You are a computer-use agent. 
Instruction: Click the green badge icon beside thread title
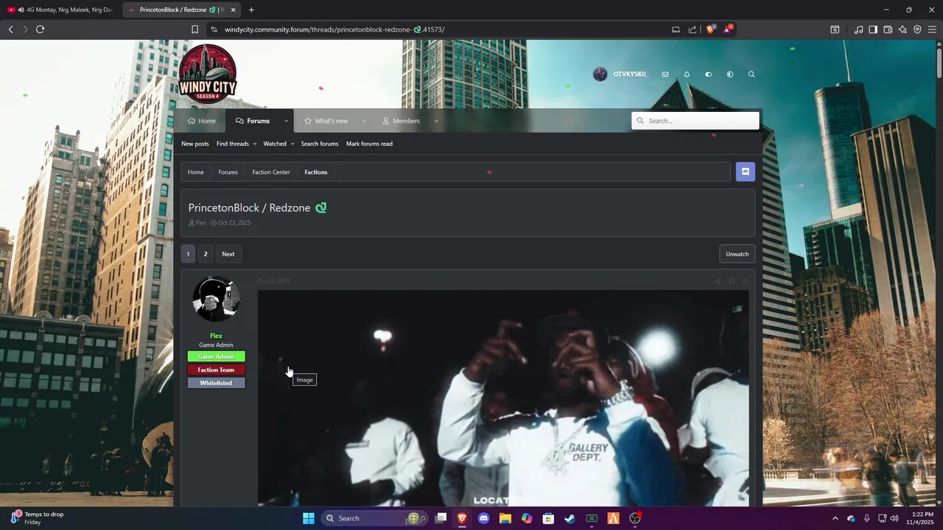321,208
